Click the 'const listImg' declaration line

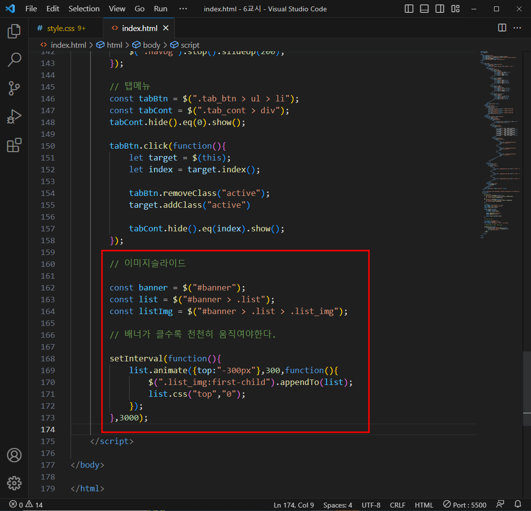coord(229,311)
